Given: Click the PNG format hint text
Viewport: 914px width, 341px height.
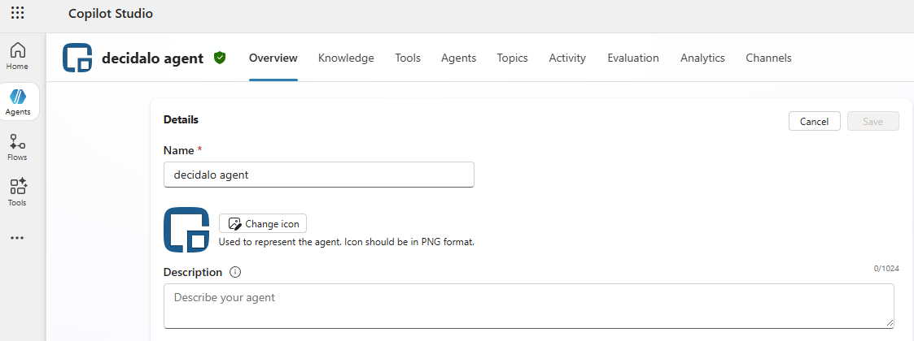Looking at the screenshot, I should pyautogui.click(x=346, y=241).
